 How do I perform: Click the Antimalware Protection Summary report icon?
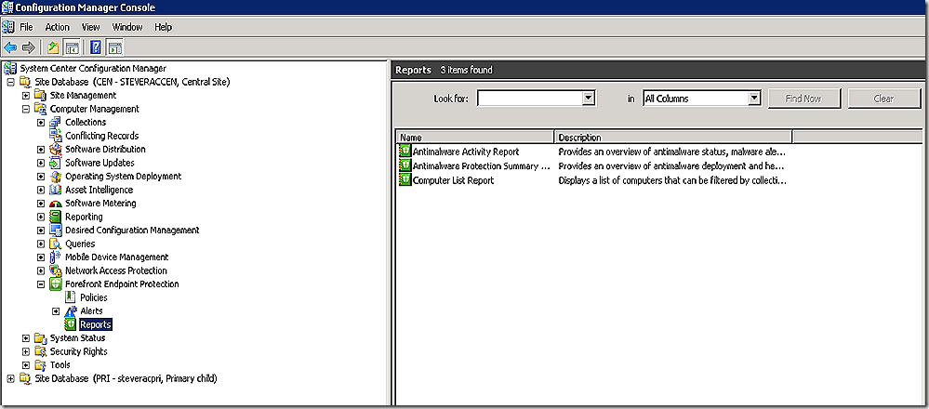[x=405, y=165]
